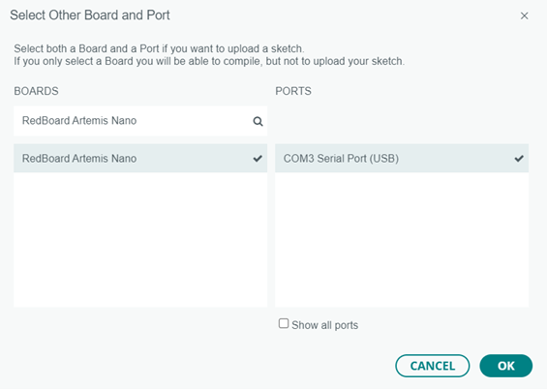Click the dialog title Select Other Board and Port
The width and height of the screenshot is (547, 389).
tap(90, 15)
